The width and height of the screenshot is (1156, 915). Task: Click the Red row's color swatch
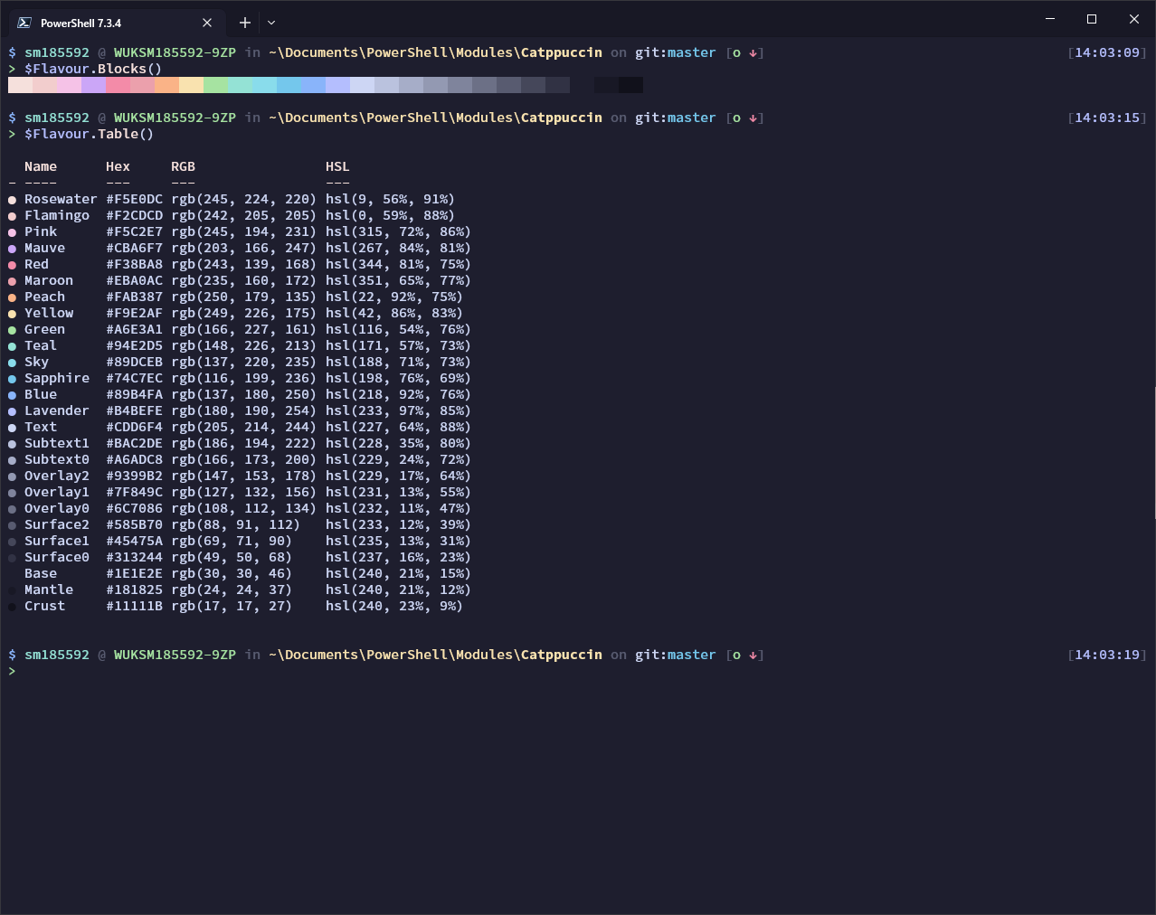tap(11, 264)
